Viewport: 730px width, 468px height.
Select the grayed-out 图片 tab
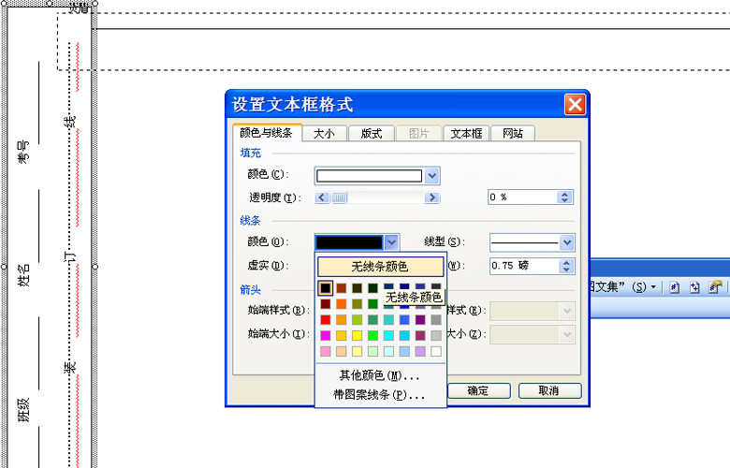pos(418,134)
